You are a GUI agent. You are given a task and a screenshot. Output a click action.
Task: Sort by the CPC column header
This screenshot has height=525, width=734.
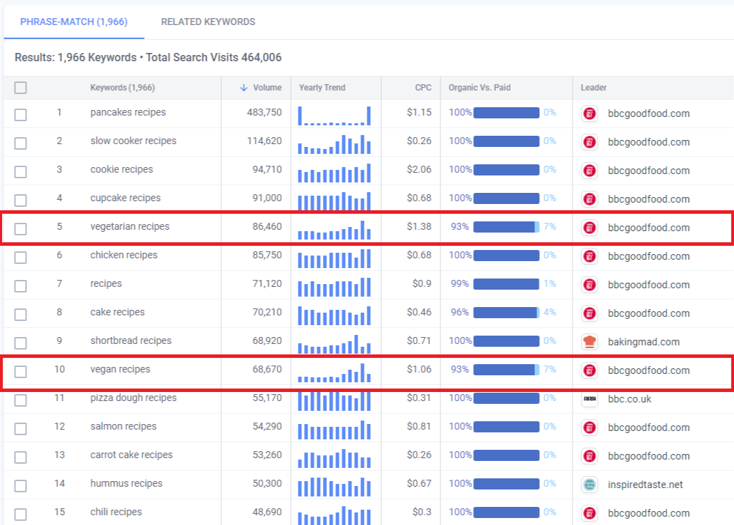click(423, 88)
